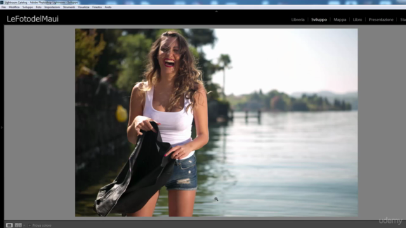Switch to the Libreria module Libro
Viewport: 406px width, 228px height.
tap(358, 20)
